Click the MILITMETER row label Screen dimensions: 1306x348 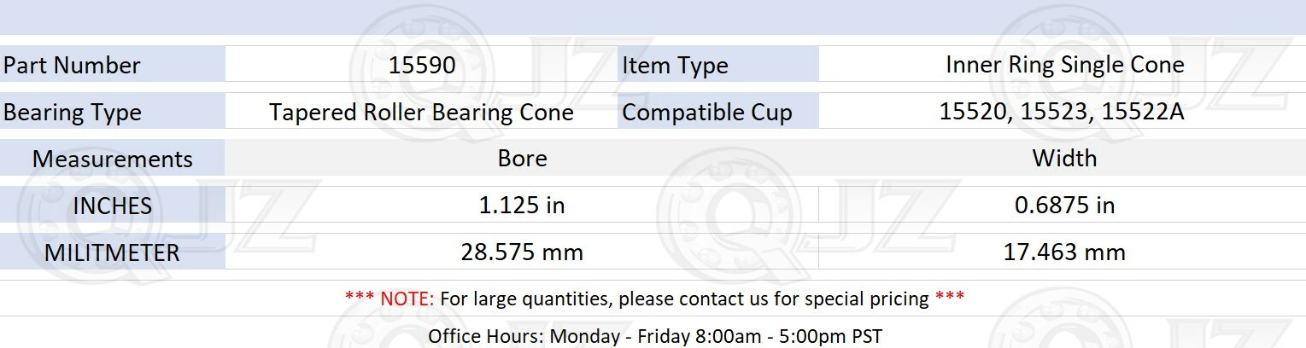pos(112,252)
